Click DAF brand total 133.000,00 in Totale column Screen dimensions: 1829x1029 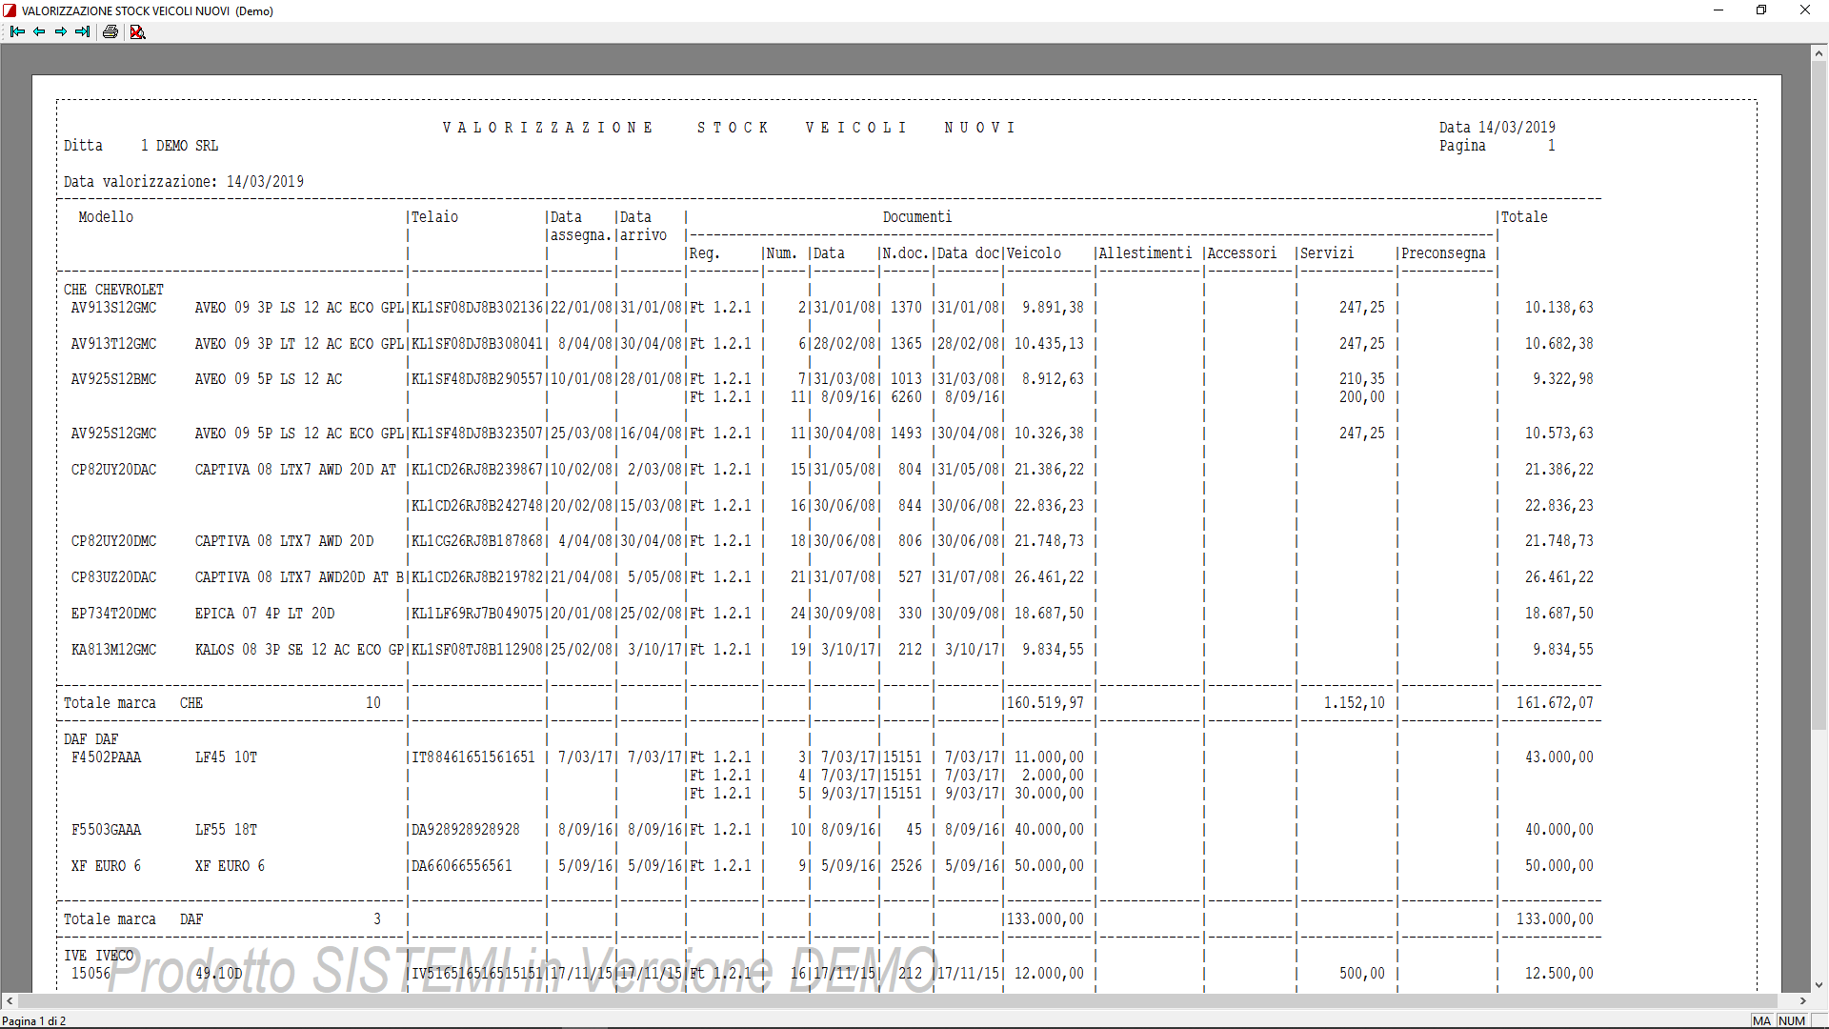pos(1555,919)
